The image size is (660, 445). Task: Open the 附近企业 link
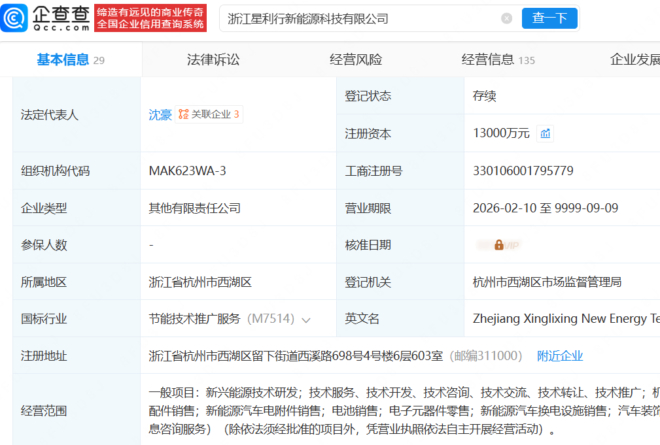(560, 356)
